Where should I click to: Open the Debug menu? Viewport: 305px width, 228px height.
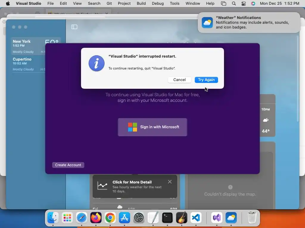[158, 4]
